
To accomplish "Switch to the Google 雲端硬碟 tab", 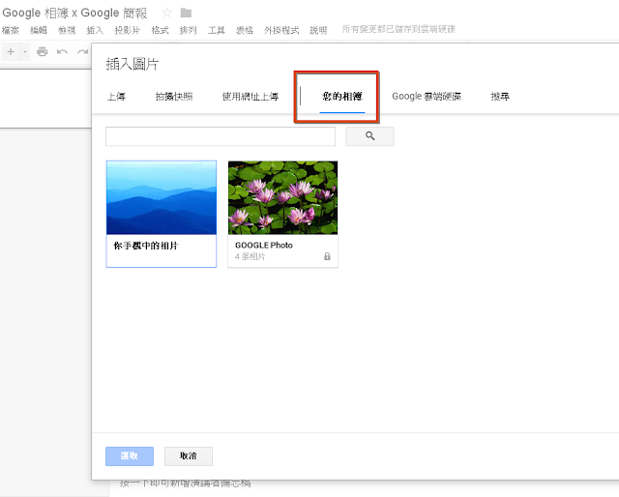I will 427,97.
